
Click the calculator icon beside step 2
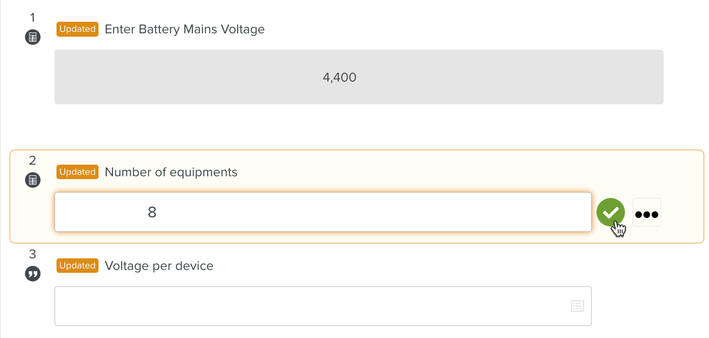(x=33, y=180)
